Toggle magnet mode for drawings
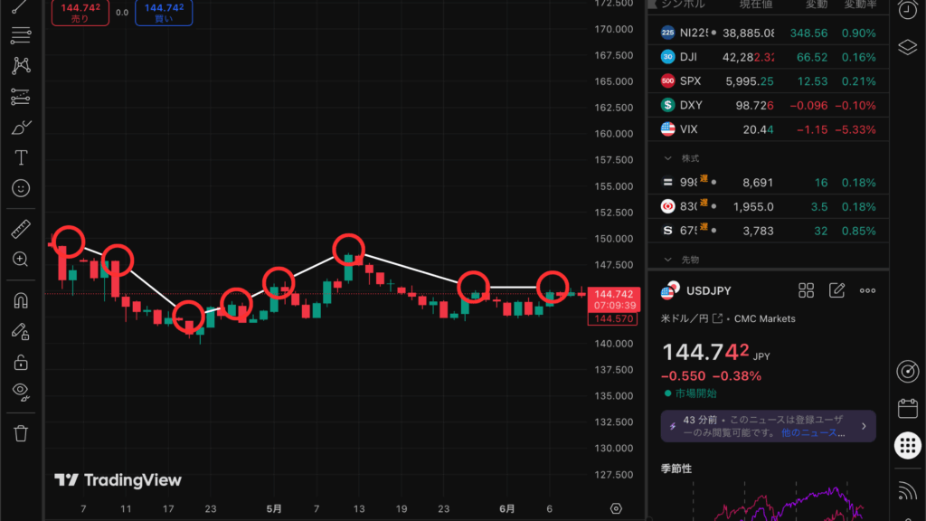The height and width of the screenshot is (521, 926). (x=21, y=300)
